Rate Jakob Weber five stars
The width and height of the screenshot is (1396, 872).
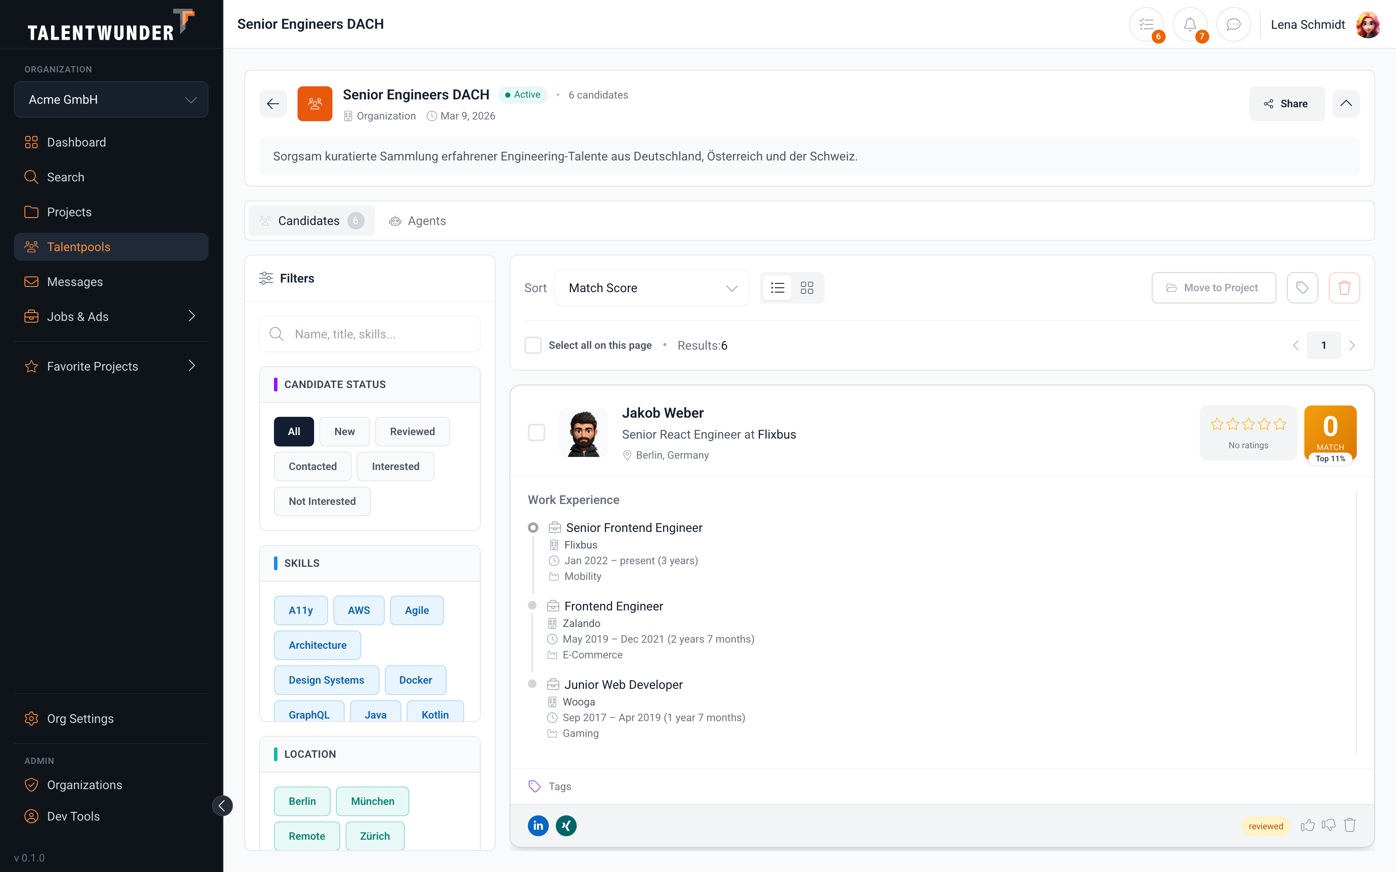click(1280, 425)
